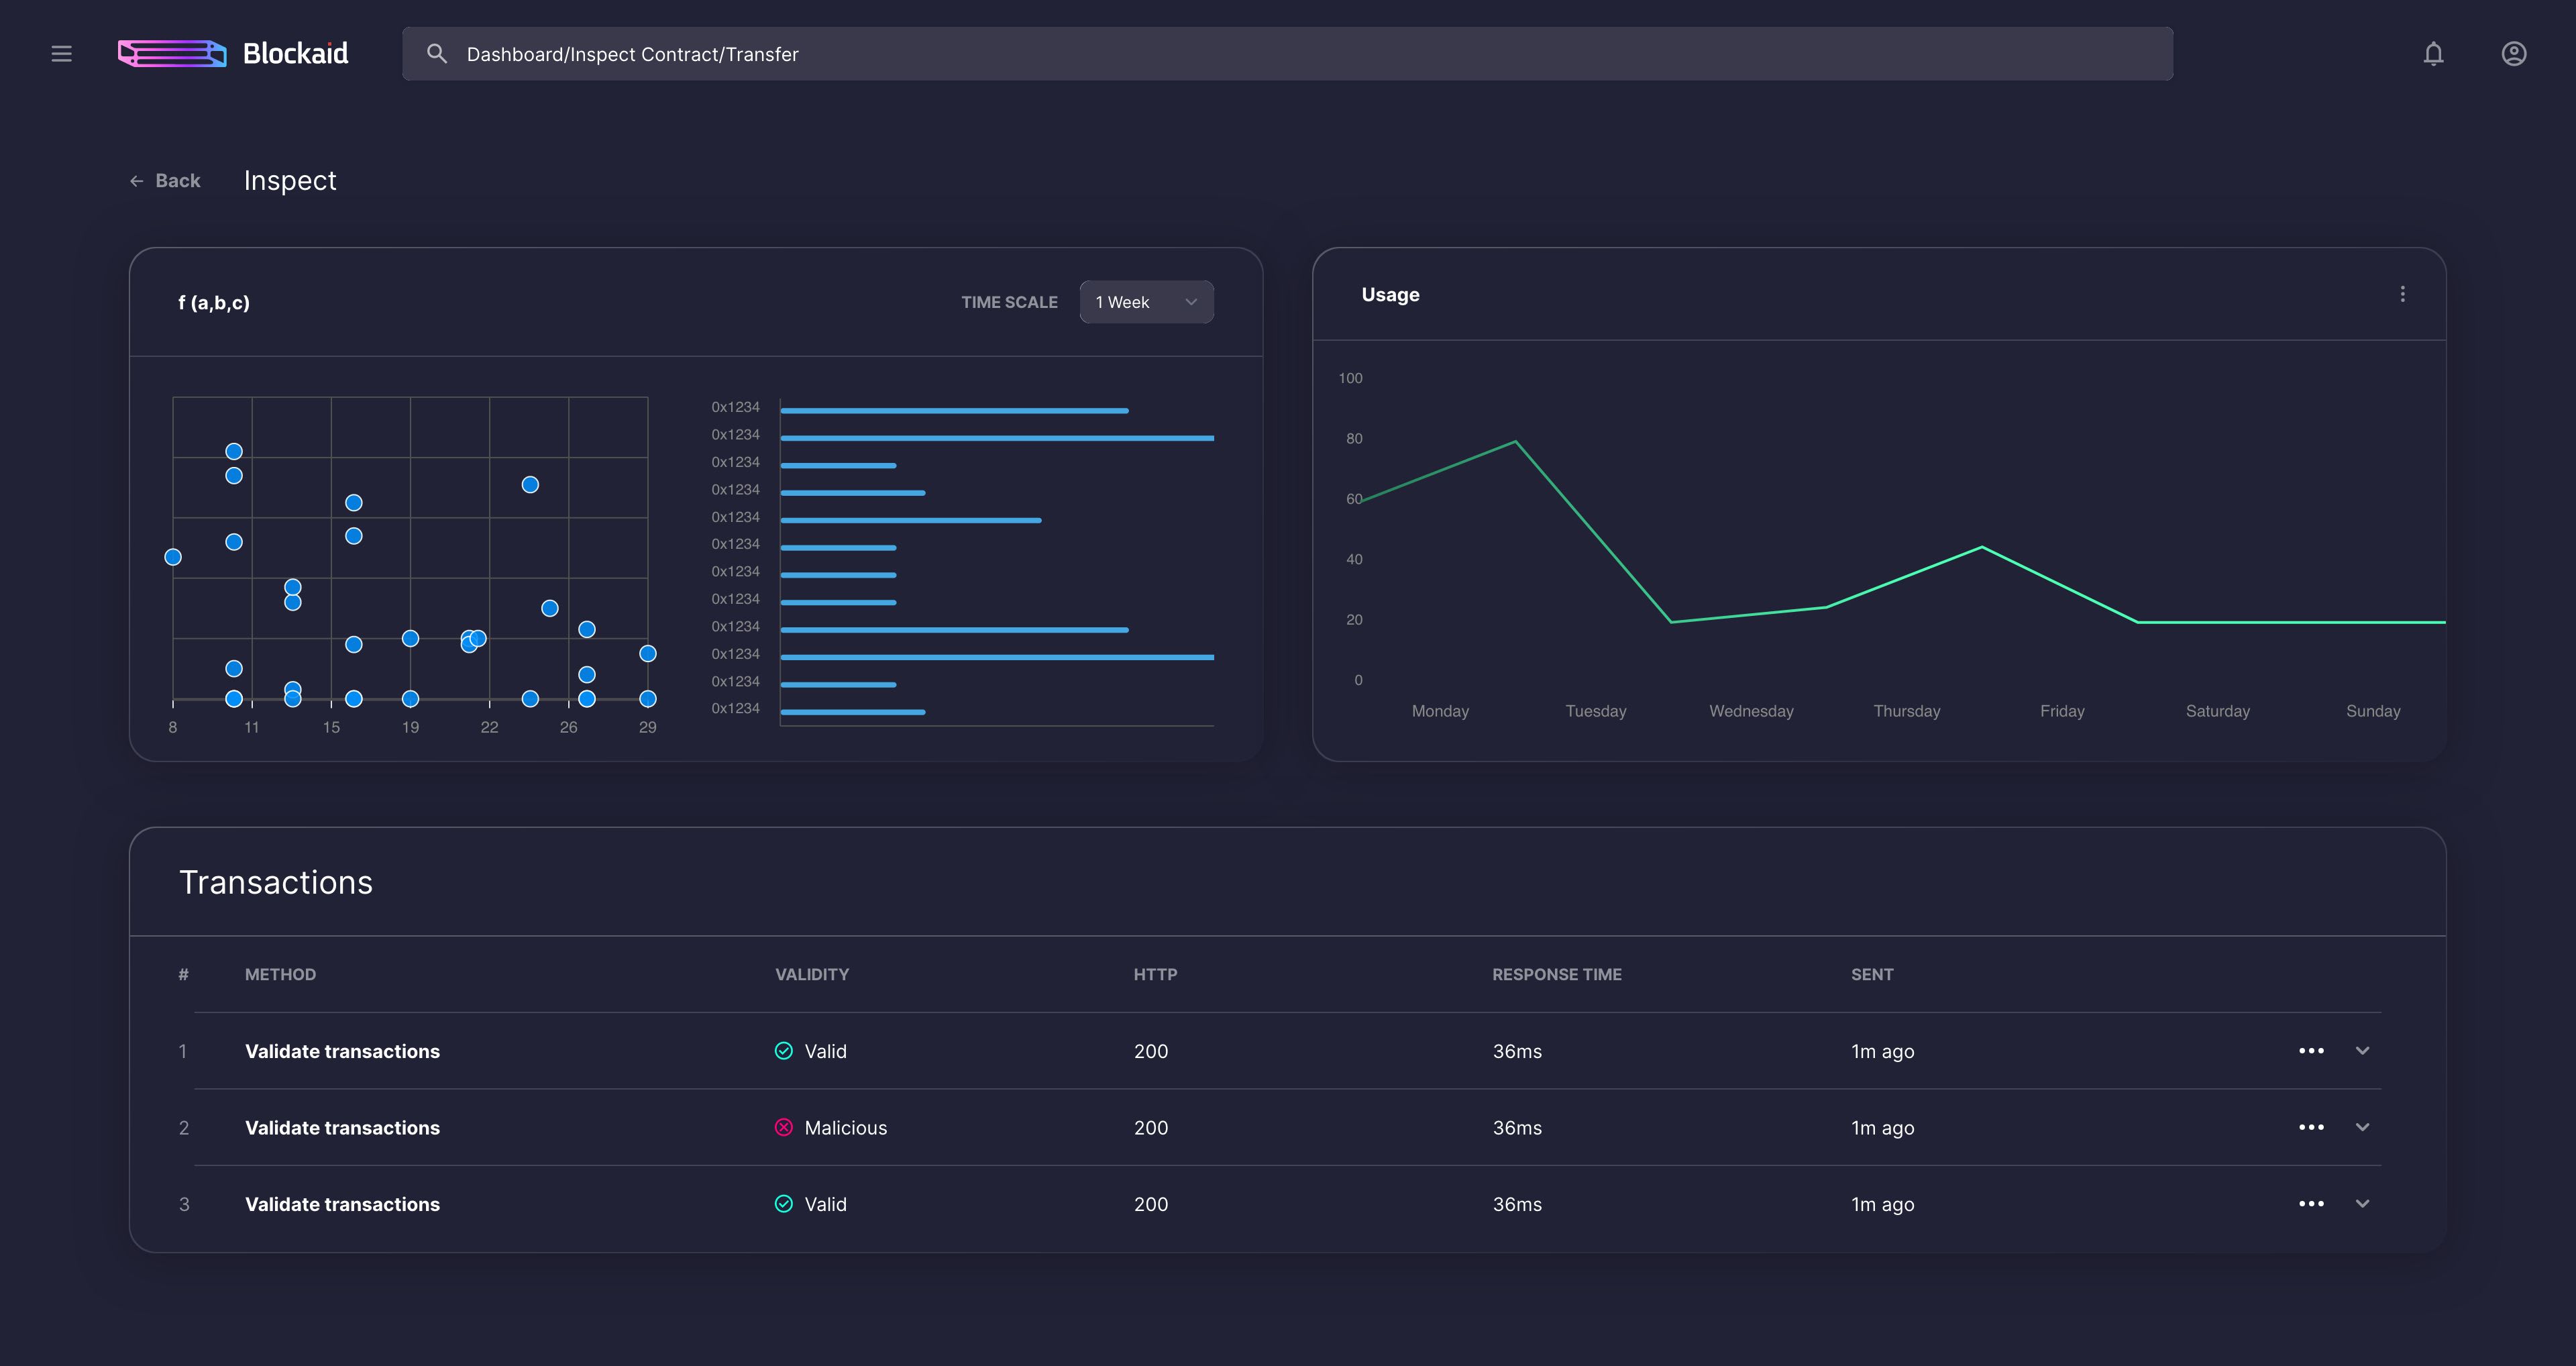Expand transaction row 2 details chevron
Screen dimensions: 2576x1366
click(2362, 1127)
